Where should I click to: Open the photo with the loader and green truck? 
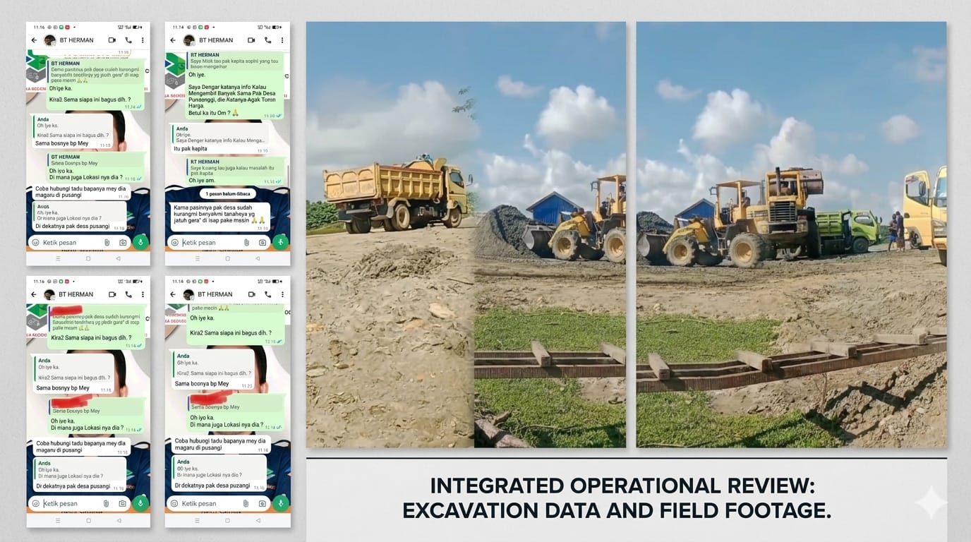click(790, 234)
